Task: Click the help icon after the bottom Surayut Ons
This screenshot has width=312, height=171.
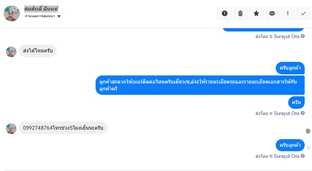Action: click(x=303, y=156)
